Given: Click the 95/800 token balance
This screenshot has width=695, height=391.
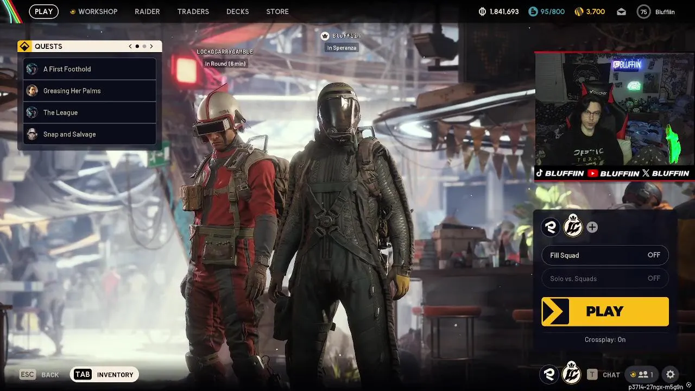Looking at the screenshot, I should click(552, 12).
